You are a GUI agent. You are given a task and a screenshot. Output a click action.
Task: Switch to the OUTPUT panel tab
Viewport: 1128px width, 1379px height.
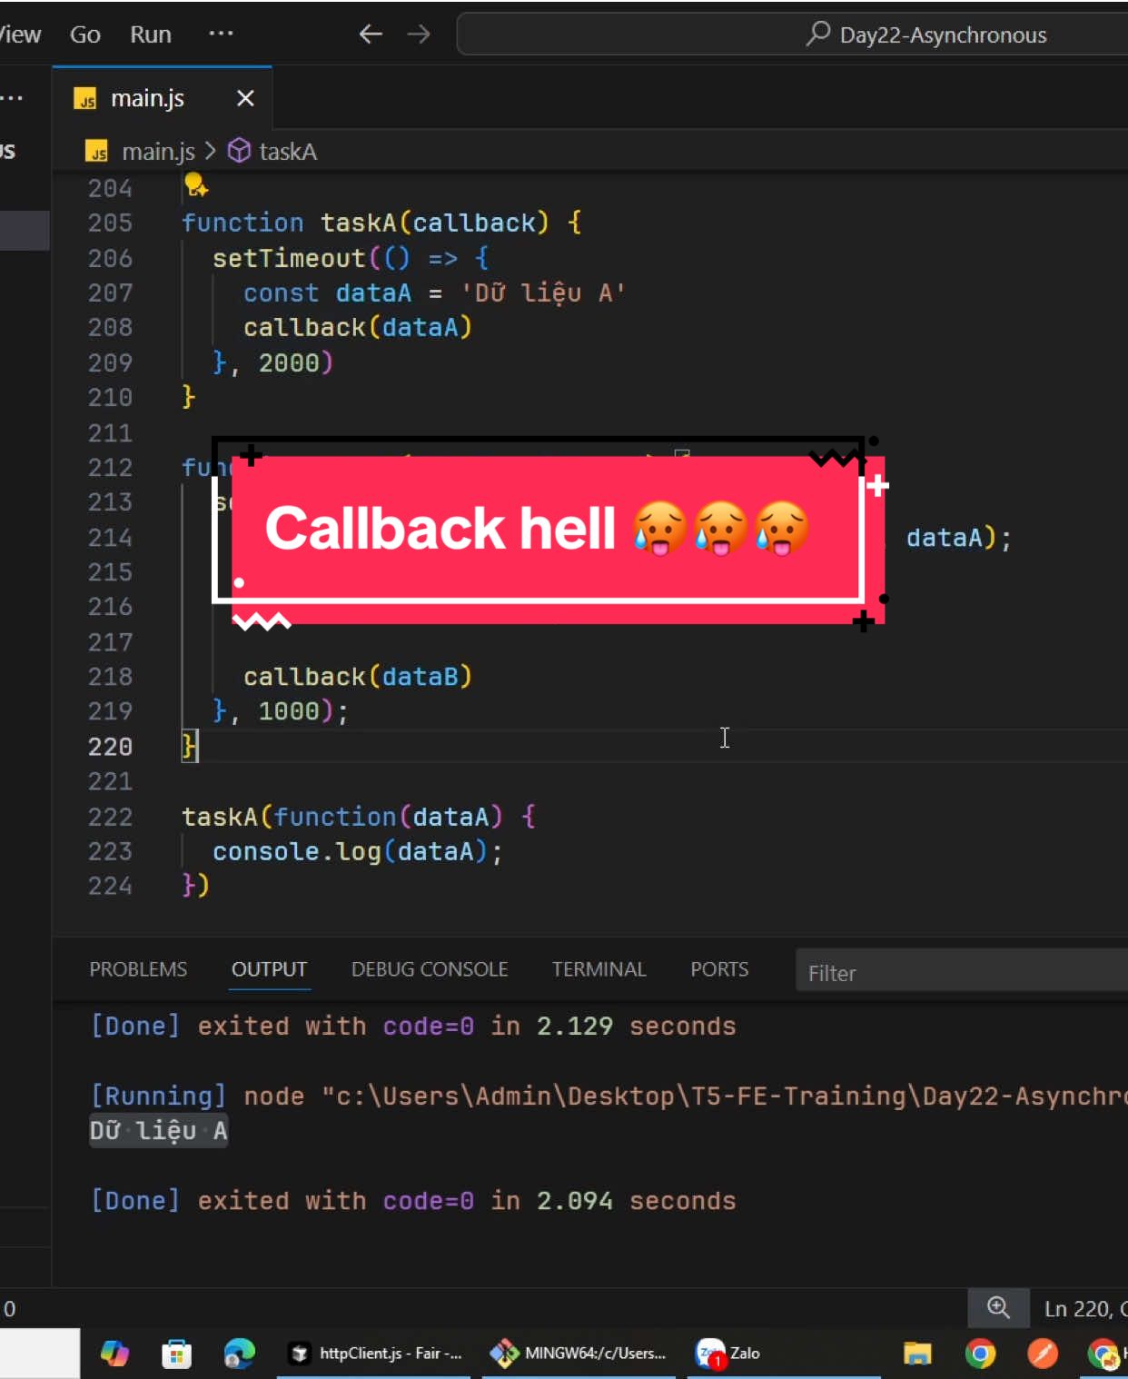click(x=269, y=969)
